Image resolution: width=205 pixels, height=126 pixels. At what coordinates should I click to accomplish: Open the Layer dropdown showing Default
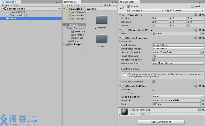point(189,10)
